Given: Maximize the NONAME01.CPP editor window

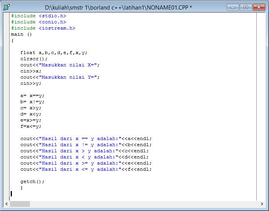Looking at the screenshot, I should [x=246, y=7].
